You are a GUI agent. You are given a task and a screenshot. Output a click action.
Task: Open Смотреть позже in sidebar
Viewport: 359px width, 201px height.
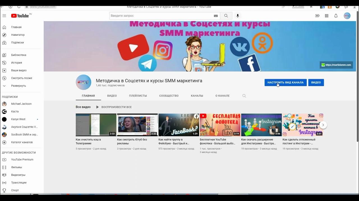tap(22, 78)
